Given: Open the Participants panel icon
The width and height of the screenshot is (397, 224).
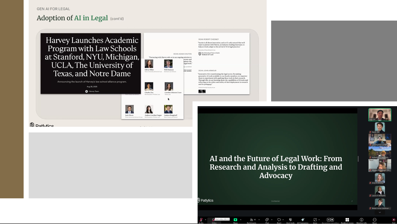Looking at the screenshot, I should (x=251, y=220).
